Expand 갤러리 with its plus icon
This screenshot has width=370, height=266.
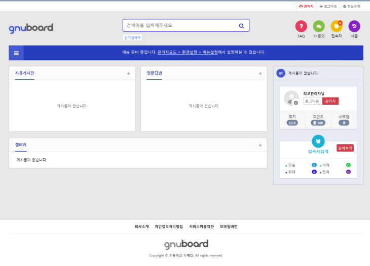tap(261, 145)
